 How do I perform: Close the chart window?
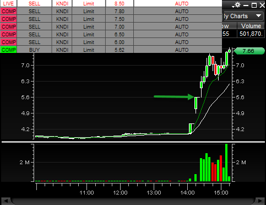[x=262, y=6]
